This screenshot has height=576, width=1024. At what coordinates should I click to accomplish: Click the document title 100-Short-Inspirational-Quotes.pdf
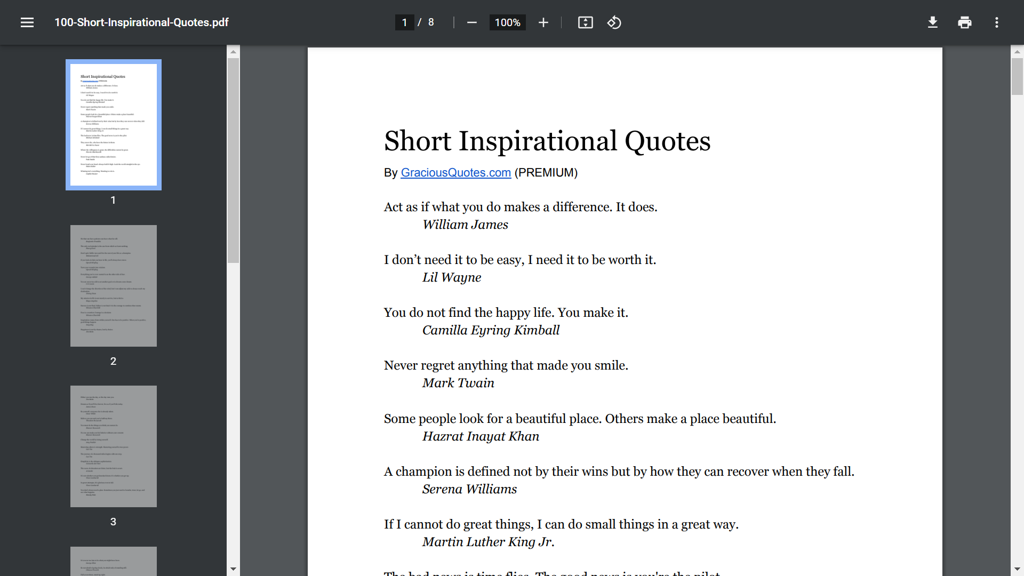click(x=141, y=22)
